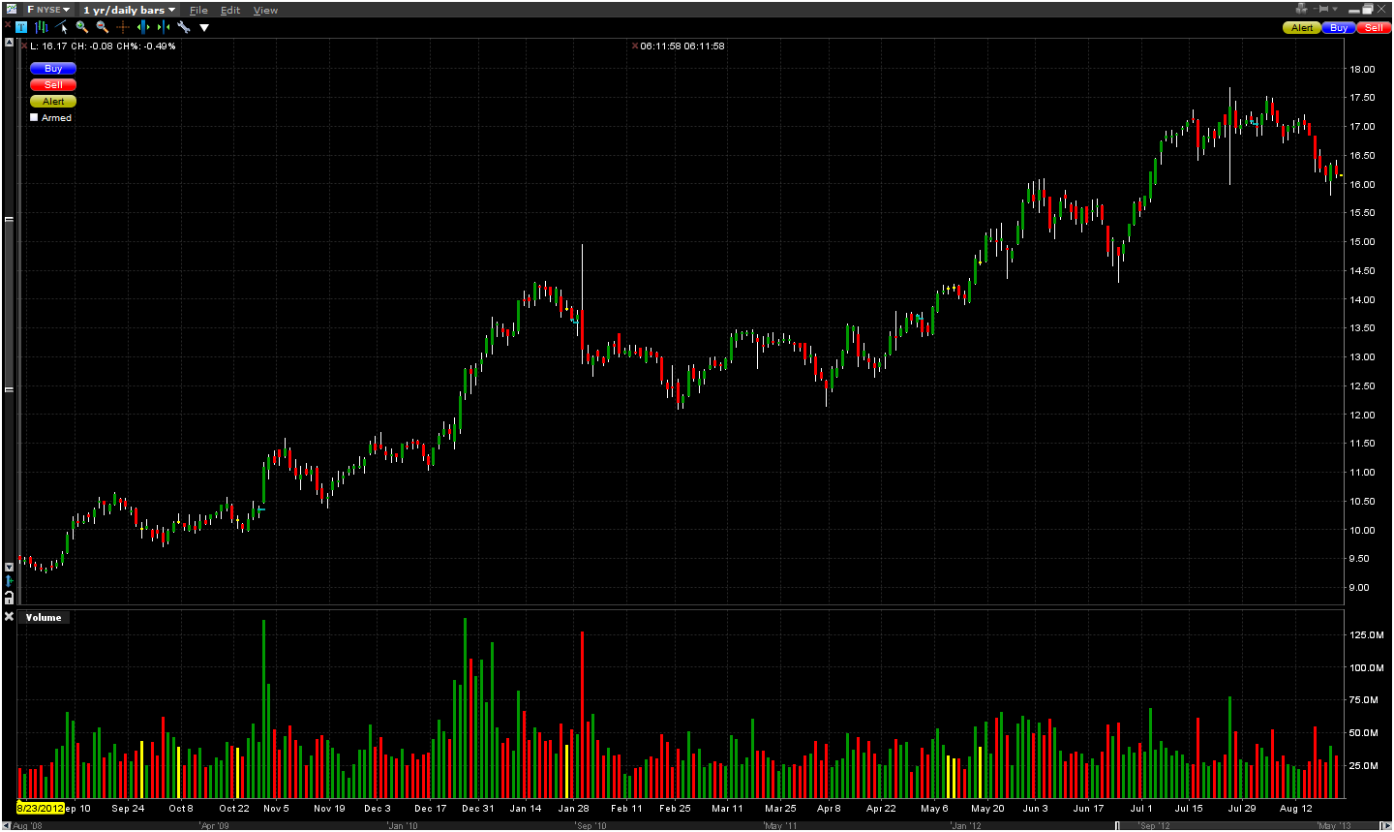Click the zoom out magnifier
Viewport: 1394px width, 832px height.
click(x=103, y=27)
